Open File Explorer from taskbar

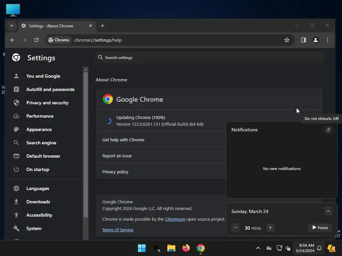(171, 248)
